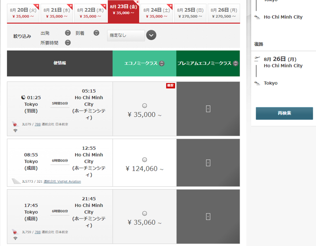This screenshot has width=316, height=246.
Task: Expand the 到着 arrival filter
Action: [96, 33]
